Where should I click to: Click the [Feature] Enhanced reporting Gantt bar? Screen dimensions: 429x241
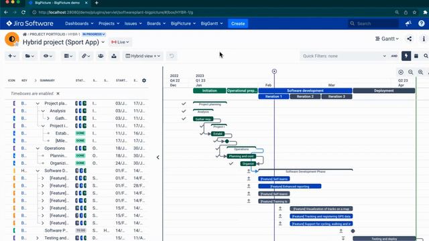coord(290,186)
